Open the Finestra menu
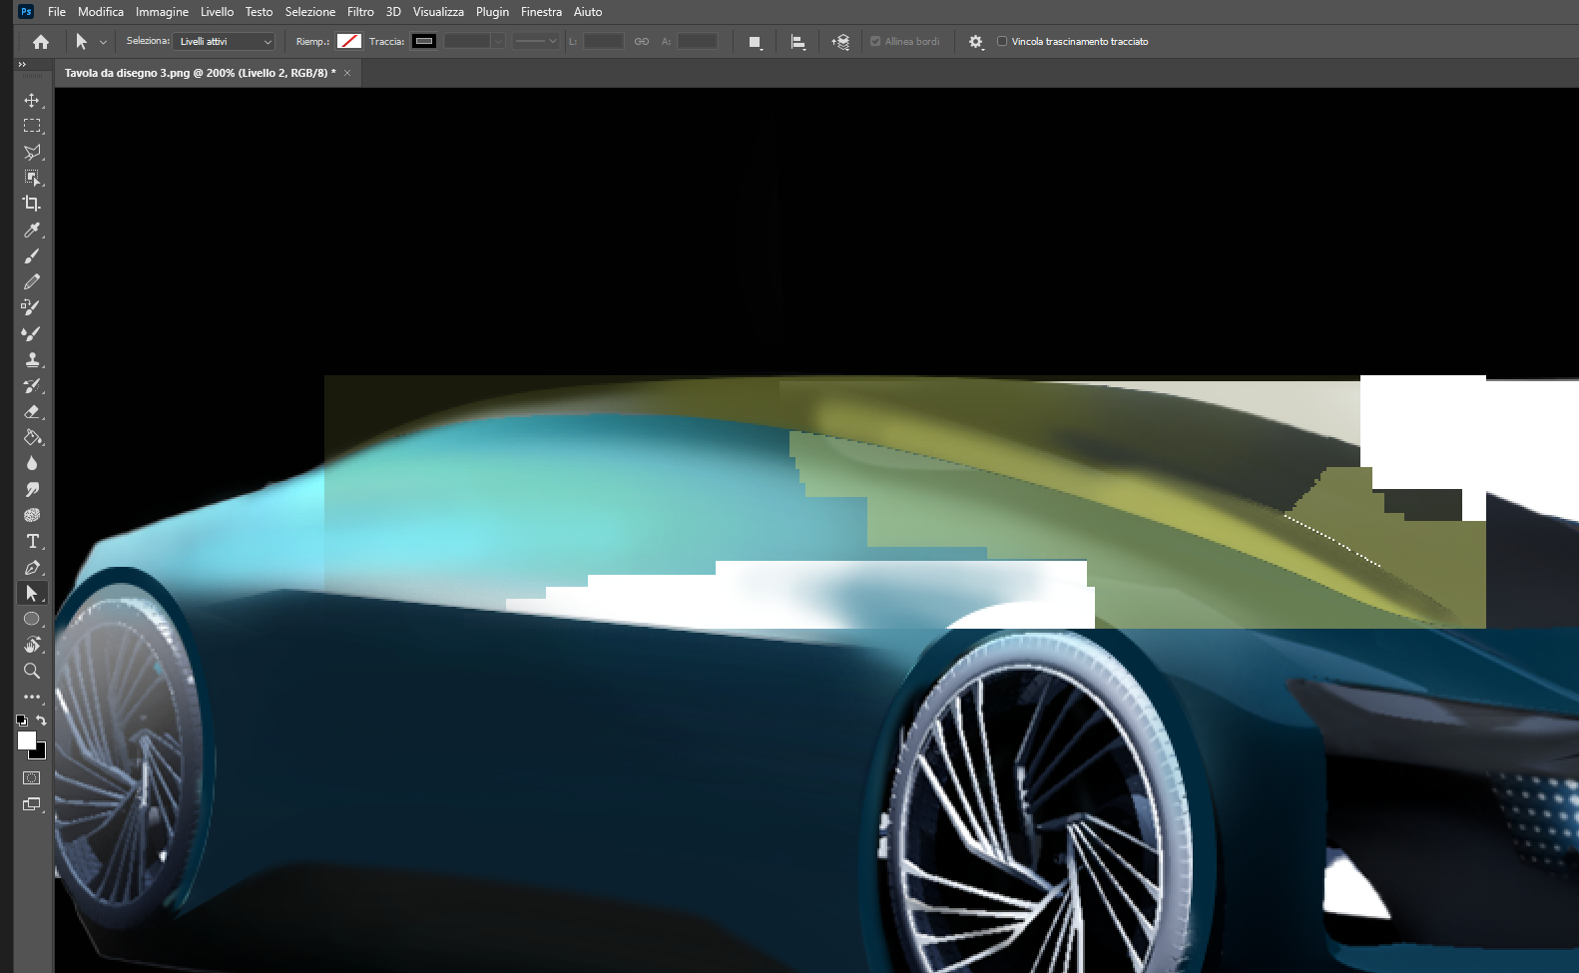This screenshot has width=1579, height=973. 541,12
